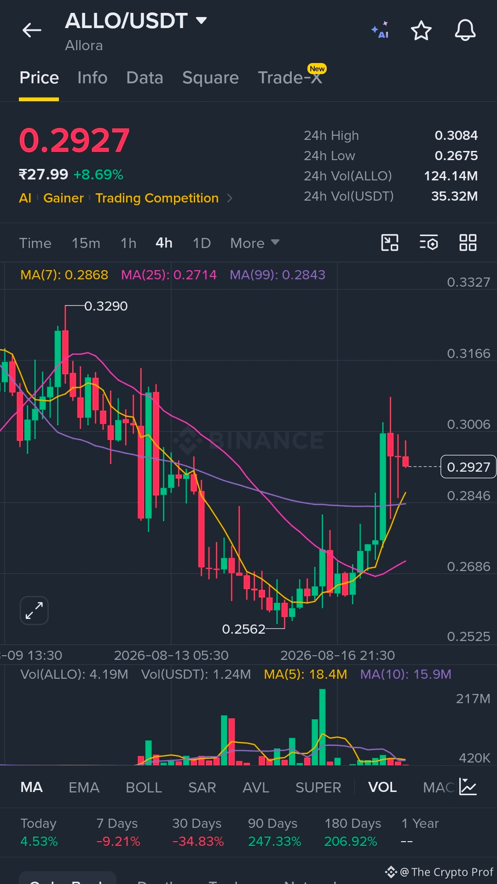The width and height of the screenshot is (497, 884).
Task: Tap the 7 Days -9.21% value
Action: coord(118,842)
